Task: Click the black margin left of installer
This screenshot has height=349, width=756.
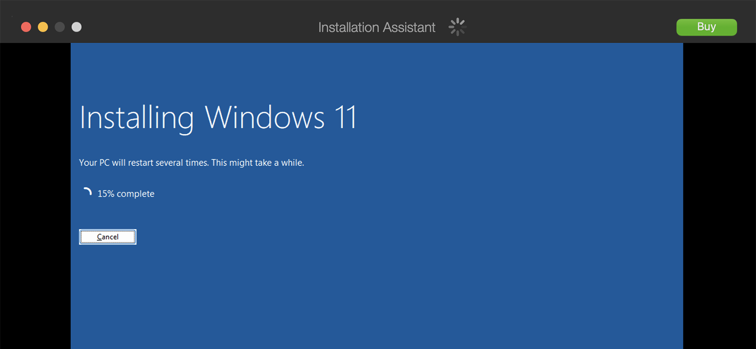Action: click(x=35, y=194)
